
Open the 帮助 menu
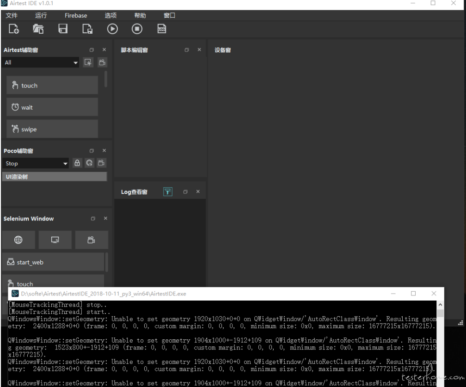coord(140,15)
